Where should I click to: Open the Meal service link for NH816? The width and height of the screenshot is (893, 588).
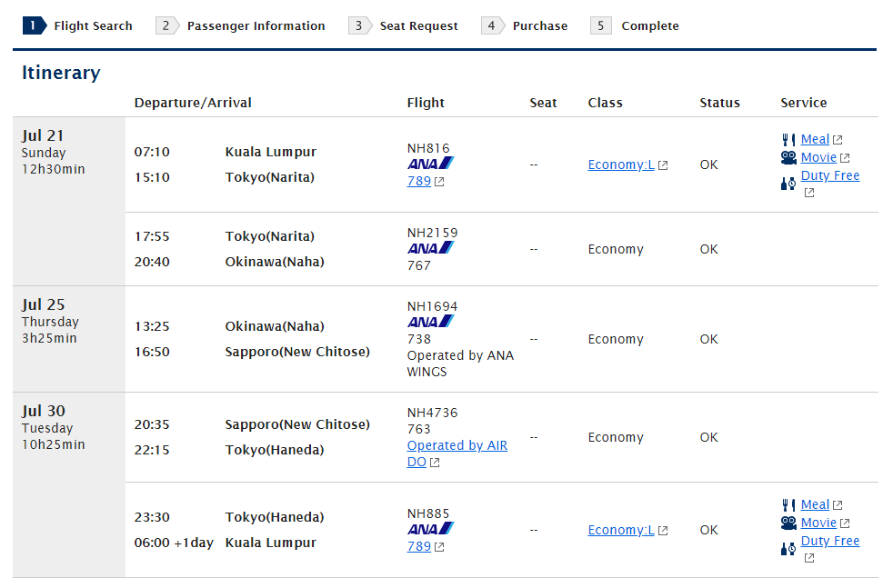coord(815,139)
